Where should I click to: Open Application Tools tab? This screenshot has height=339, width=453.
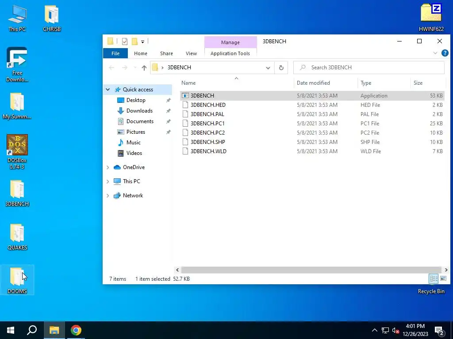[x=230, y=53]
